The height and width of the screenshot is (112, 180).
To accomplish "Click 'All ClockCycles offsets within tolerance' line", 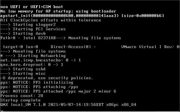I will [x=51, y=20].
